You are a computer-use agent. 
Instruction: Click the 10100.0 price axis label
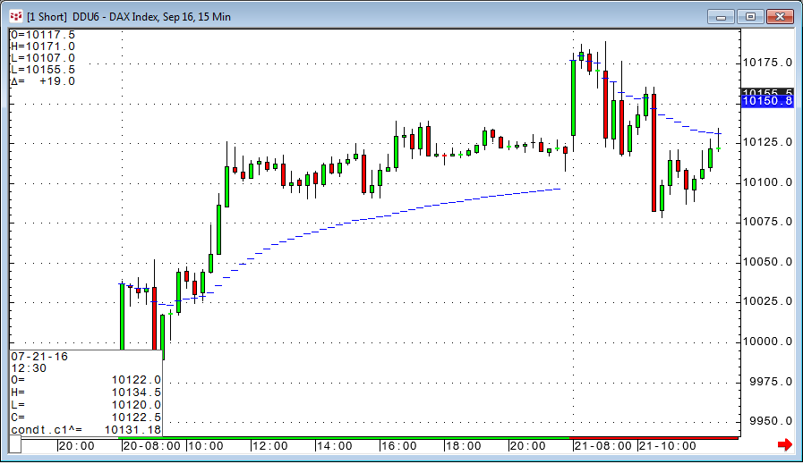pyautogui.click(x=767, y=182)
